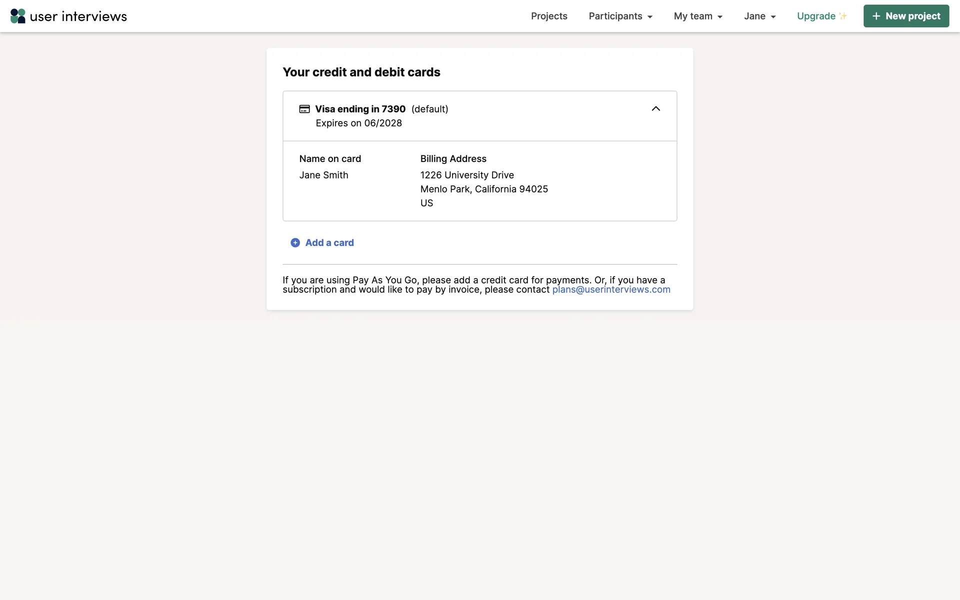Click the My team caret arrow

pyautogui.click(x=720, y=17)
